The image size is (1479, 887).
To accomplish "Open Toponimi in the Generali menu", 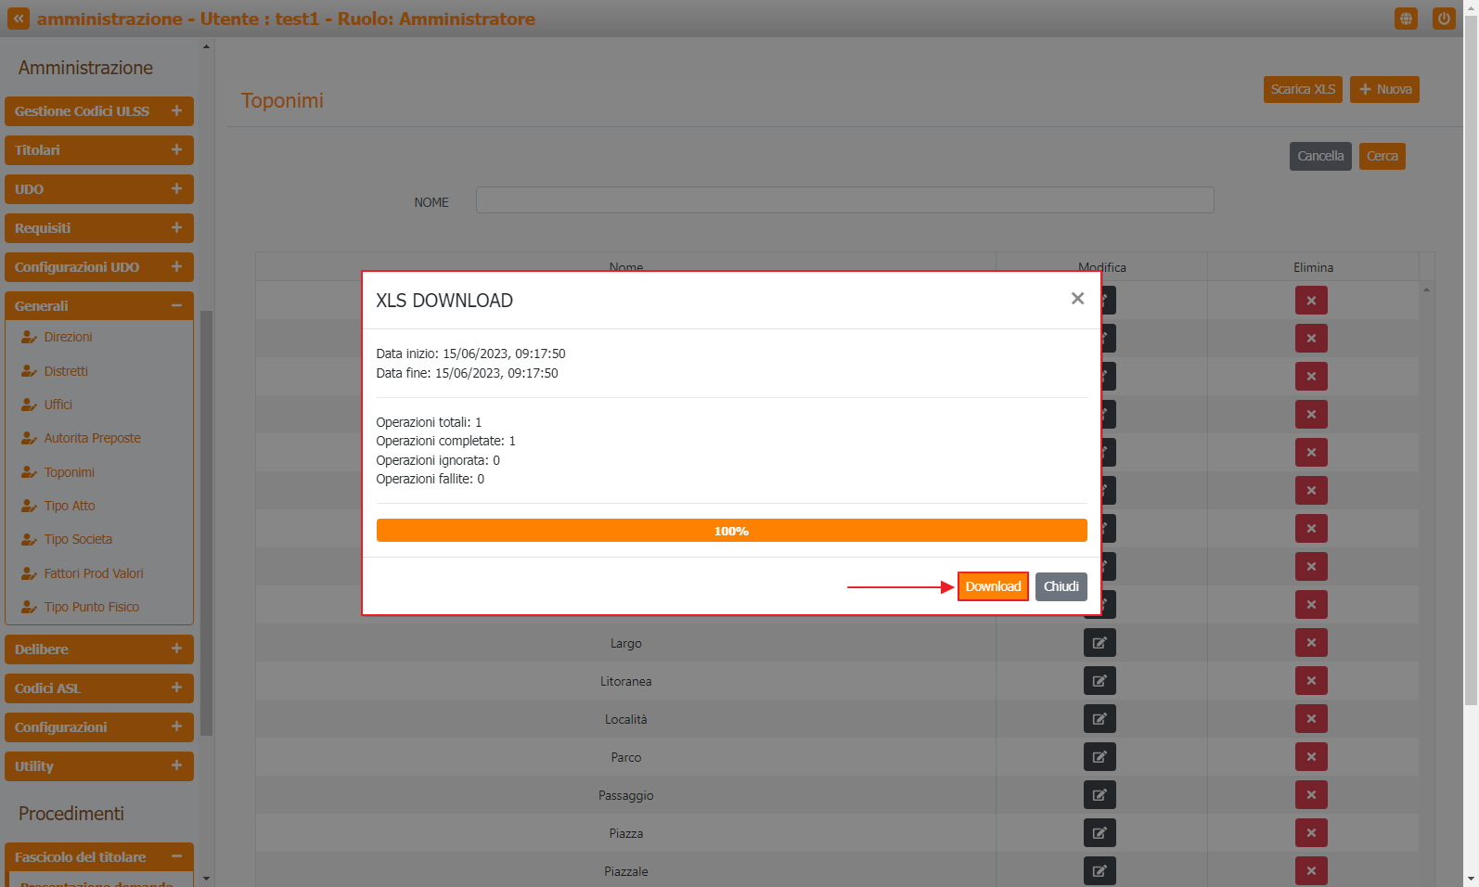I will [x=70, y=472].
